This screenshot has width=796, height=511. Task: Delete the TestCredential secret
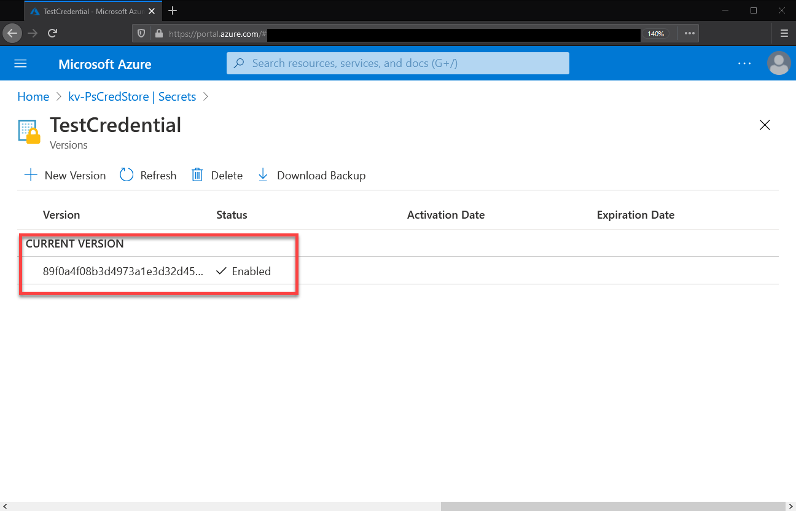tap(217, 175)
